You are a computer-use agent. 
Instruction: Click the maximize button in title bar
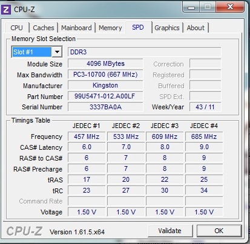coord(208,7)
